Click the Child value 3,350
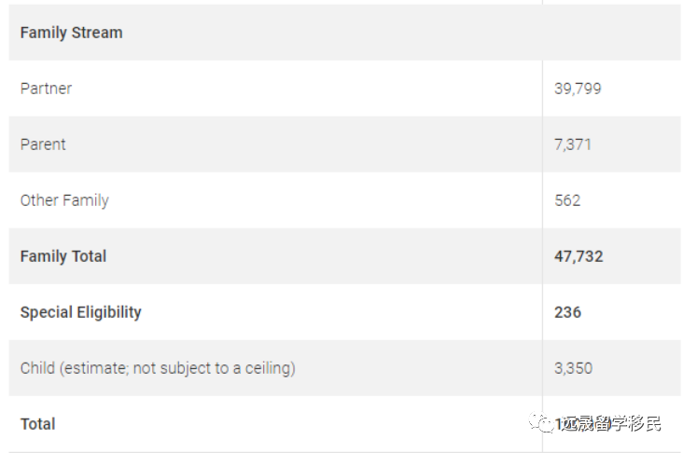683x453 pixels. (x=573, y=368)
